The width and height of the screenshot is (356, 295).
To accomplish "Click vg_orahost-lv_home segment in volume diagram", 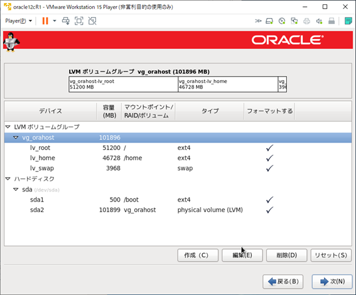I will coord(228,84).
